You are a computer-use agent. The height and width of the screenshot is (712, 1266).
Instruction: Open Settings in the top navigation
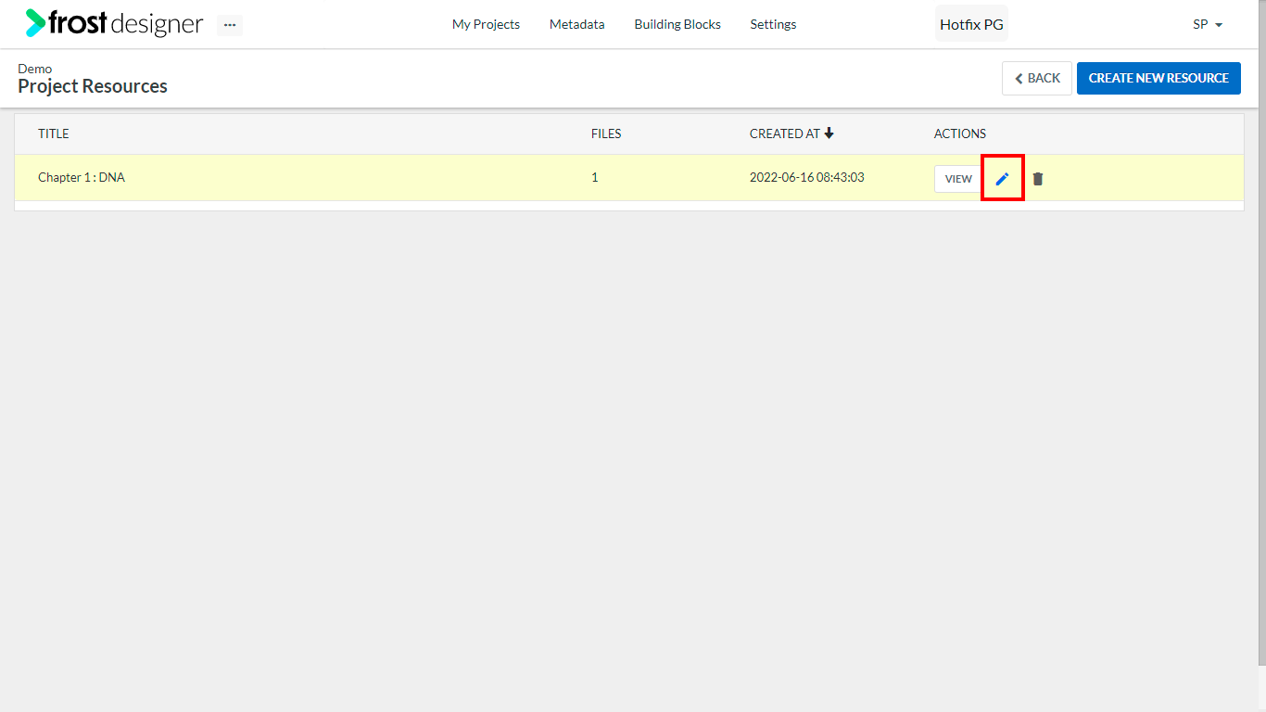coord(773,24)
